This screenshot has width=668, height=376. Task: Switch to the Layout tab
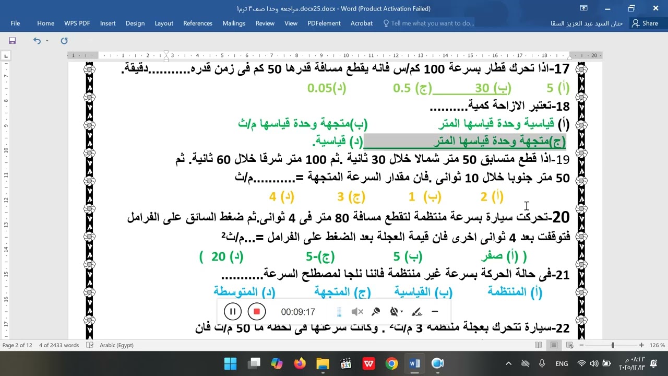164,23
